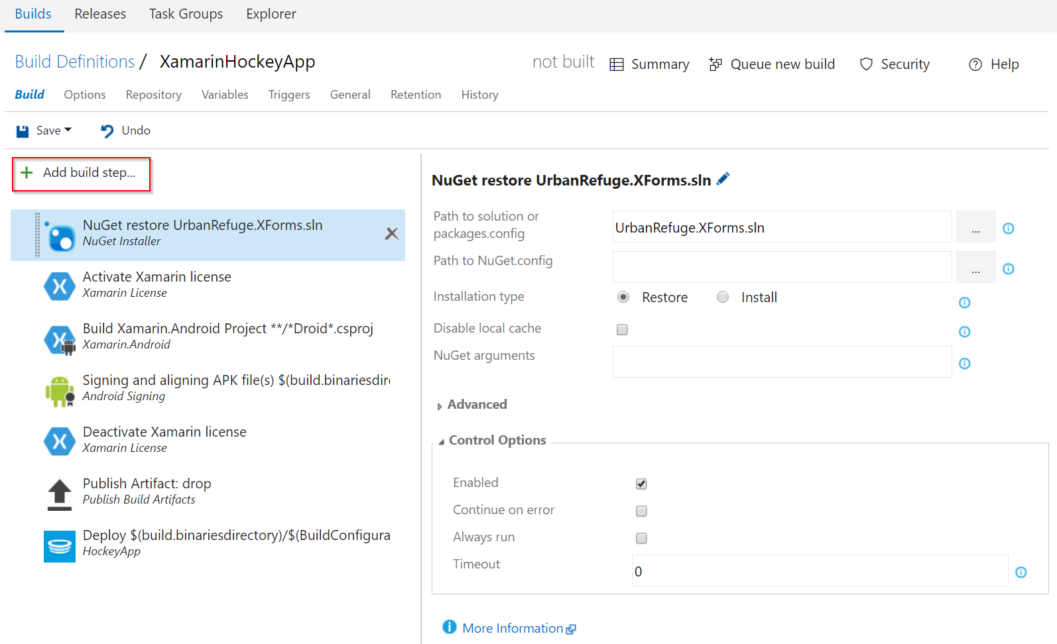Select 'Publish Artifact: drop' step text
The height and width of the screenshot is (644, 1057).
[x=147, y=484]
